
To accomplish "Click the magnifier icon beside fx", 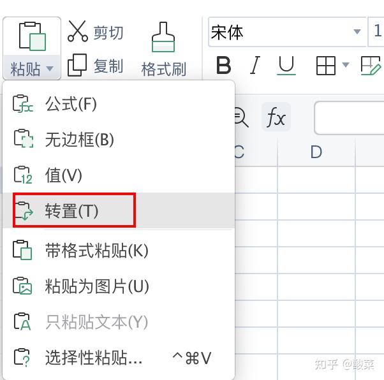I will click(240, 117).
